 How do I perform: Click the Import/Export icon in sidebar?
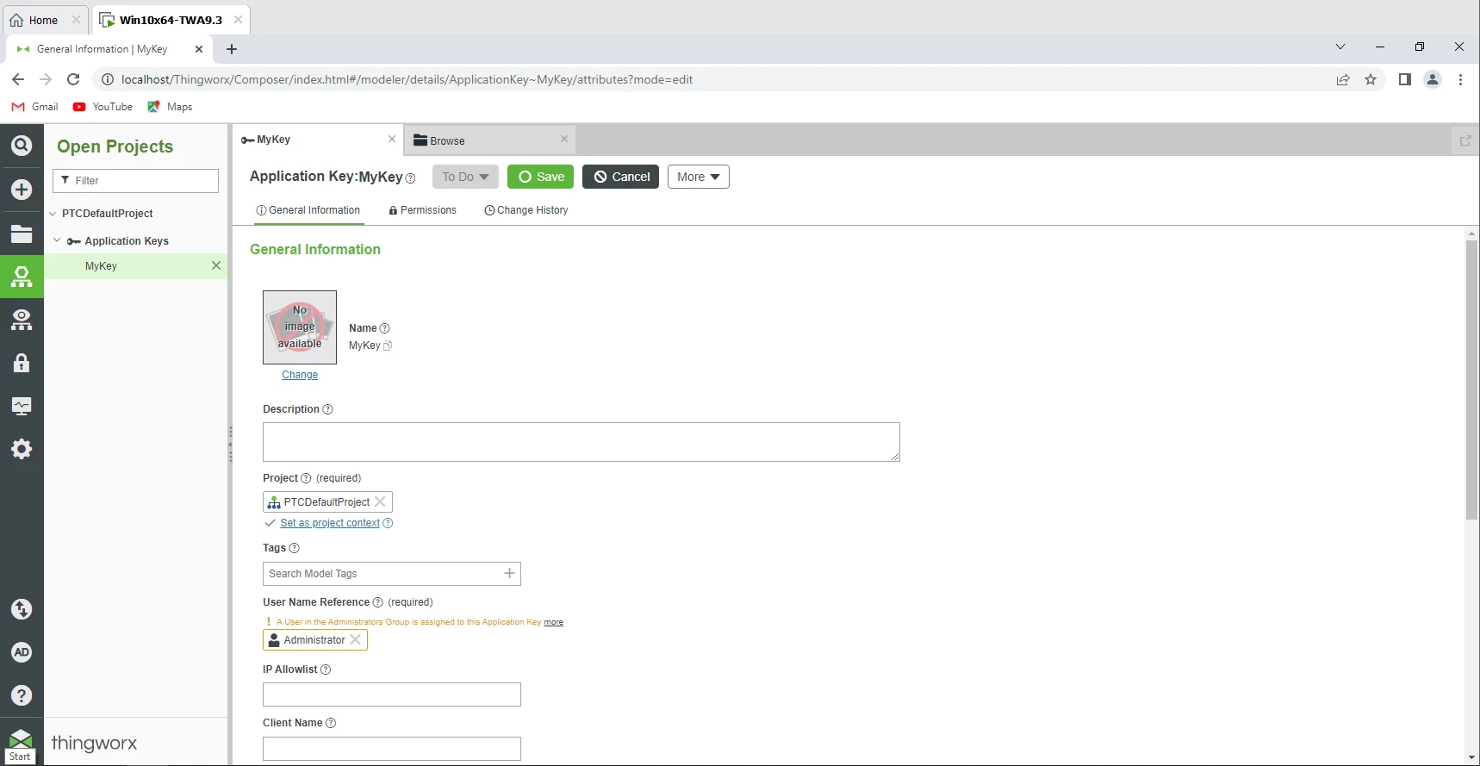22,609
